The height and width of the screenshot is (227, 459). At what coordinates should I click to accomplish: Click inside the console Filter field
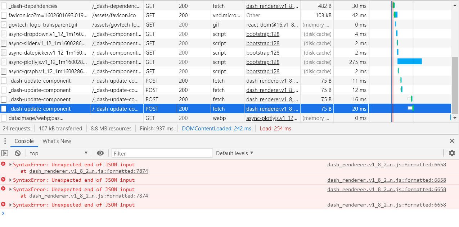coord(162,153)
